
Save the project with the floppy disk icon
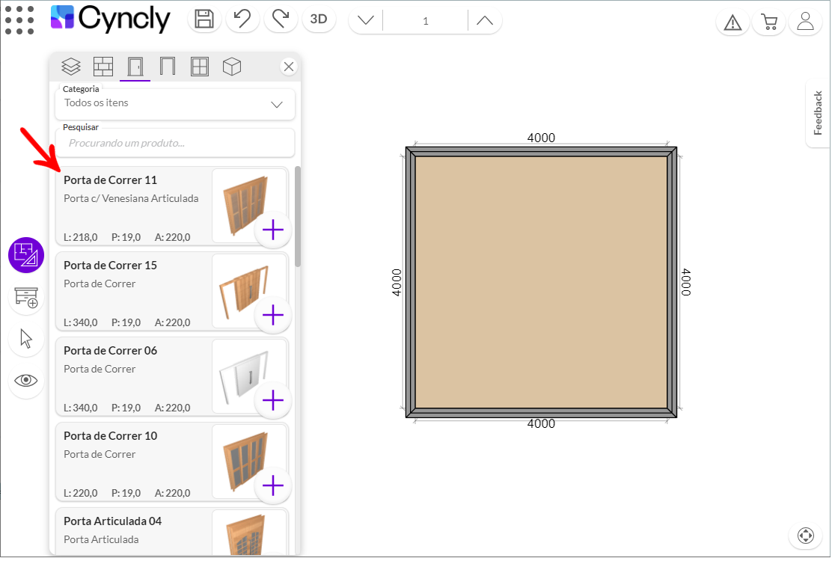(x=204, y=19)
